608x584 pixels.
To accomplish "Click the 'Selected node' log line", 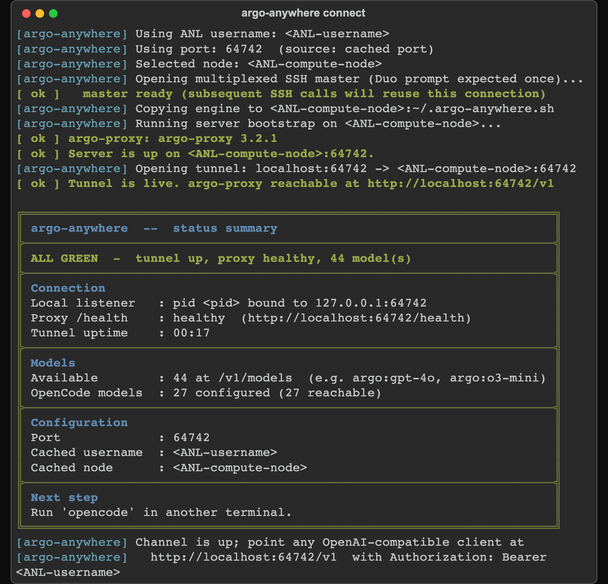I will click(x=199, y=64).
